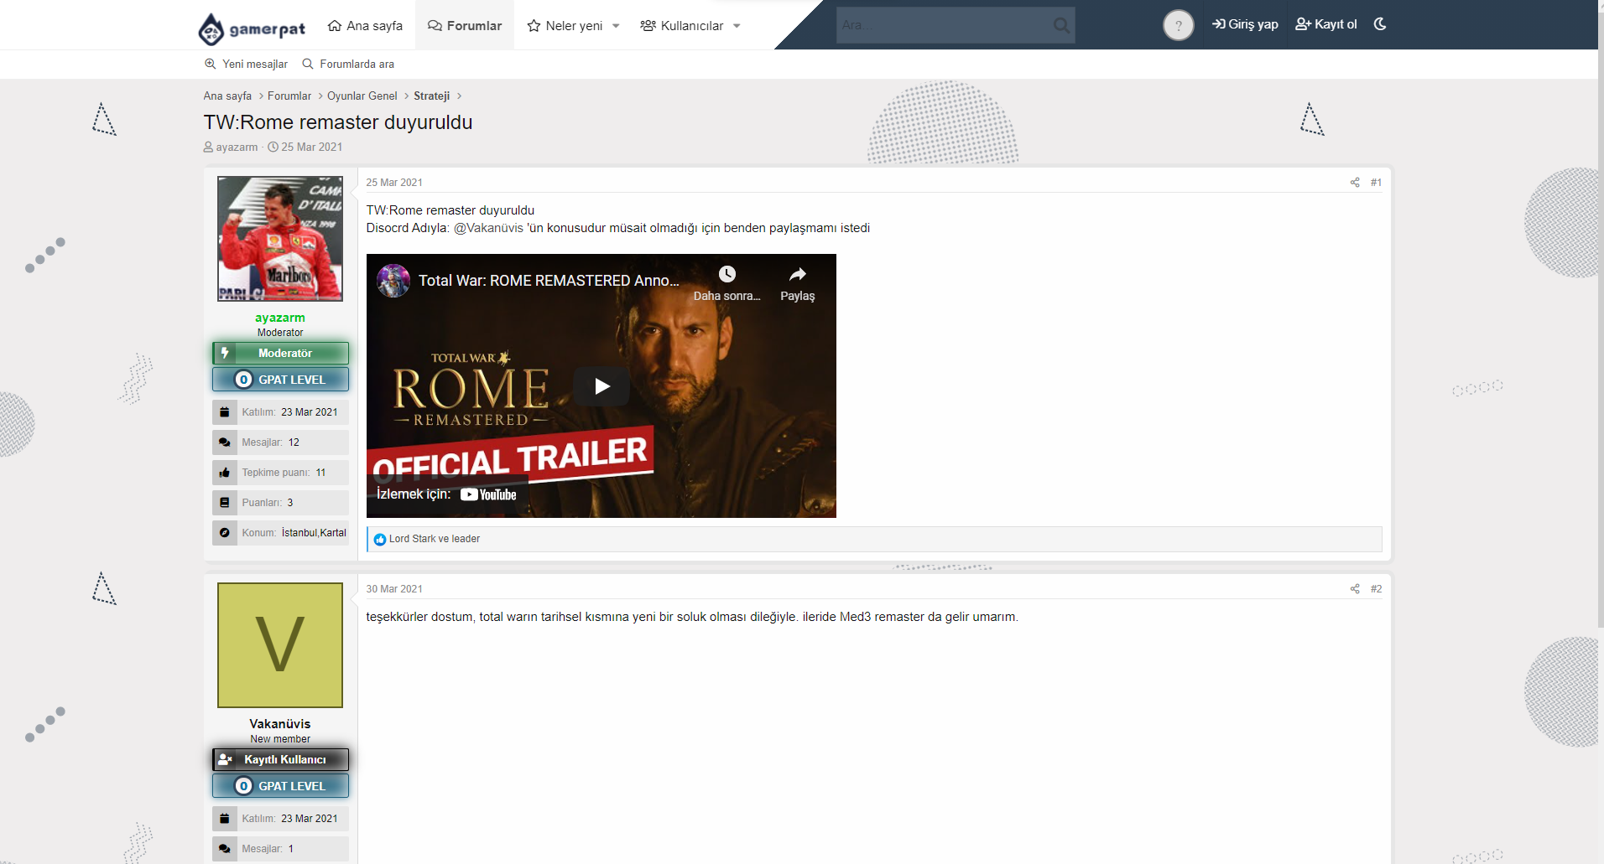Viewport: 1604px width, 864px height.
Task: Click ayazarm's Mesajlar chat icon
Action: 224,442
